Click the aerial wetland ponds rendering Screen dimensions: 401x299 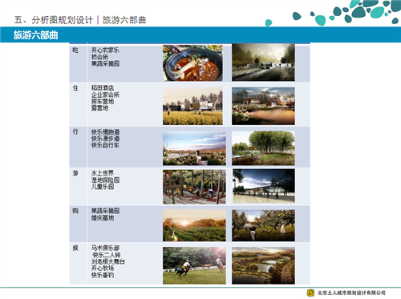[x=263, y=265]
